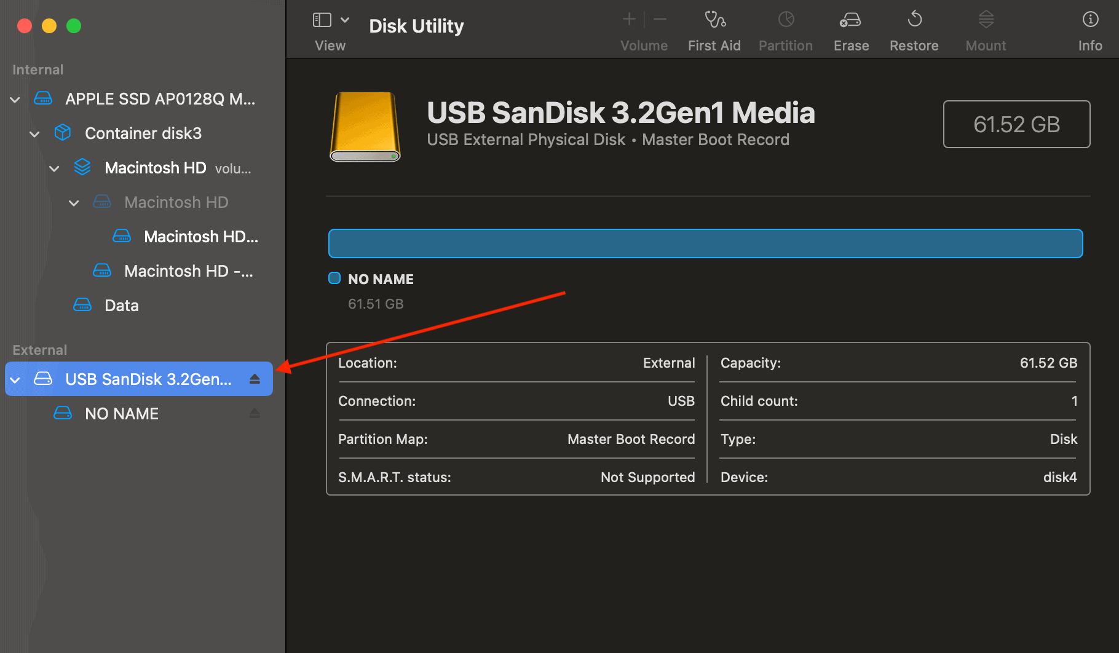The image size is (1119, 653).
Task: Open the Restore tool
Action: 914,20
